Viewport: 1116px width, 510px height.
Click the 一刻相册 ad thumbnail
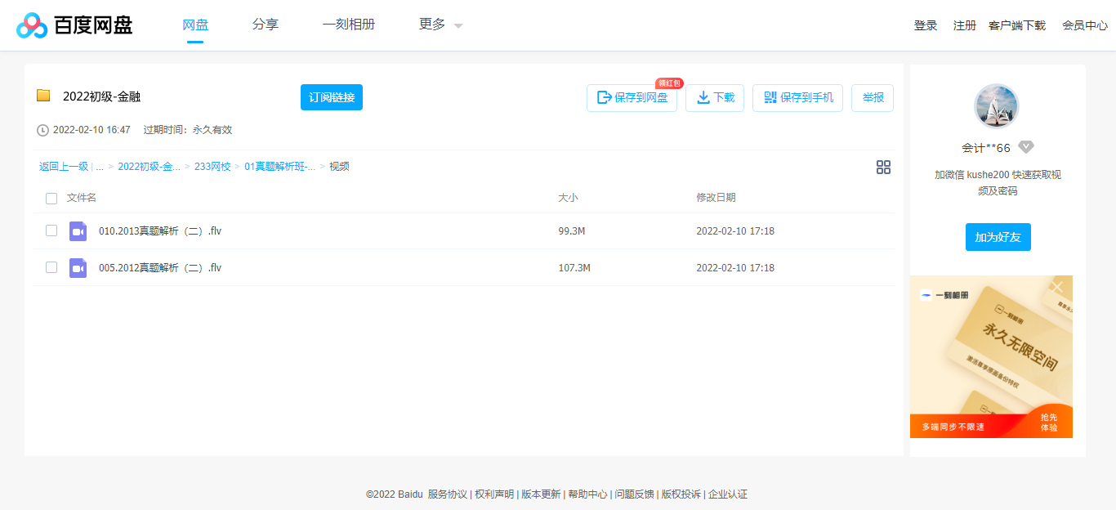[991, 360]
